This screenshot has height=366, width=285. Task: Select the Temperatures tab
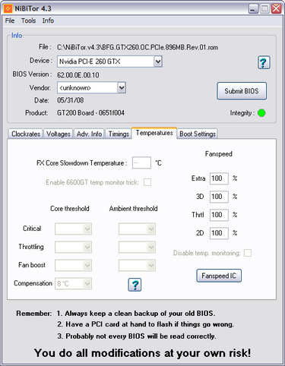154,133
